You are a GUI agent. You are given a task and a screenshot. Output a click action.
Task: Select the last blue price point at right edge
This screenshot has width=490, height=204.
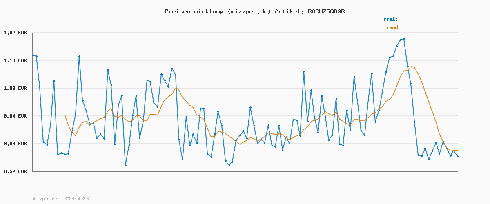coord(457,156)
